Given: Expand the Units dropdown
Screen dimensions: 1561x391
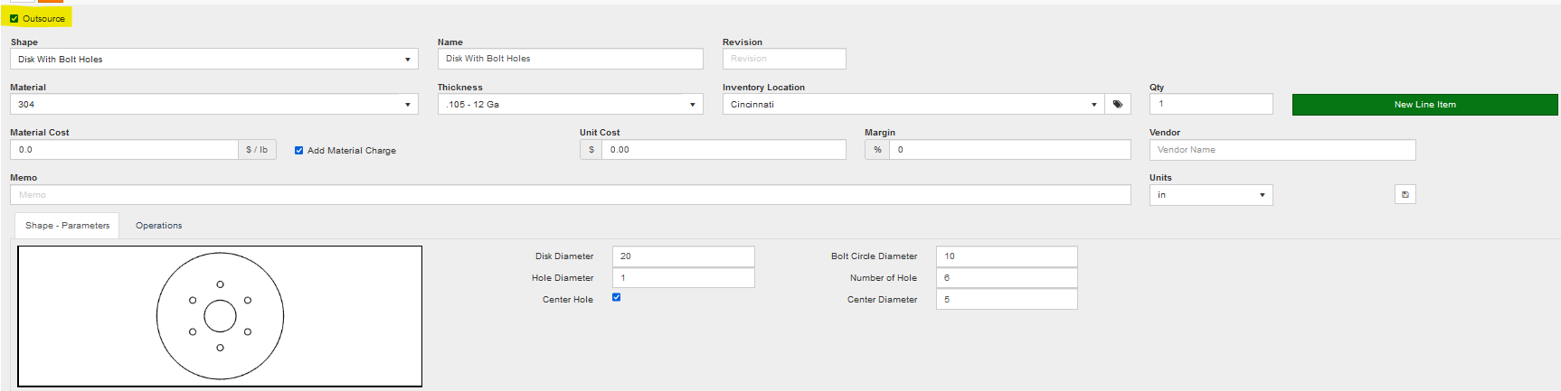Looking at the screenshot, I should point(1210,195).
